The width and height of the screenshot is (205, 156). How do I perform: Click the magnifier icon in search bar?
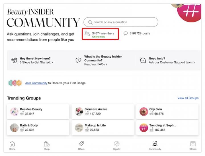tap(90, 22)
